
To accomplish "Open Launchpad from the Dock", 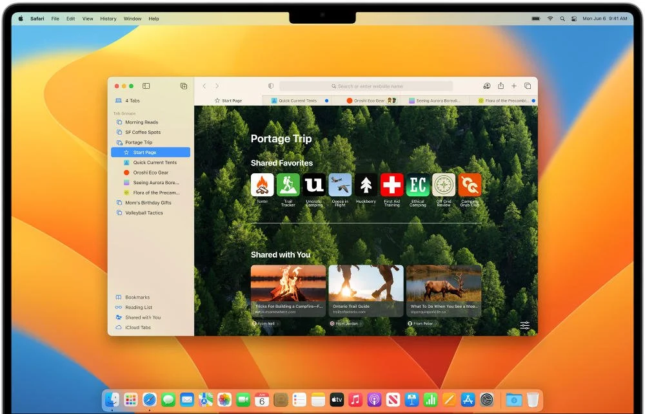I will 131,399.
